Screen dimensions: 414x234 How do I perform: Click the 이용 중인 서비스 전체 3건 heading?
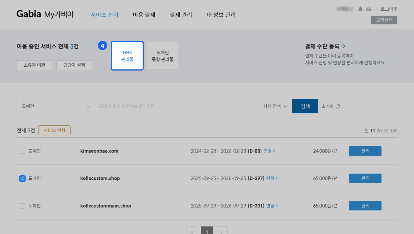pyautogui.click(x=48, y=46)
